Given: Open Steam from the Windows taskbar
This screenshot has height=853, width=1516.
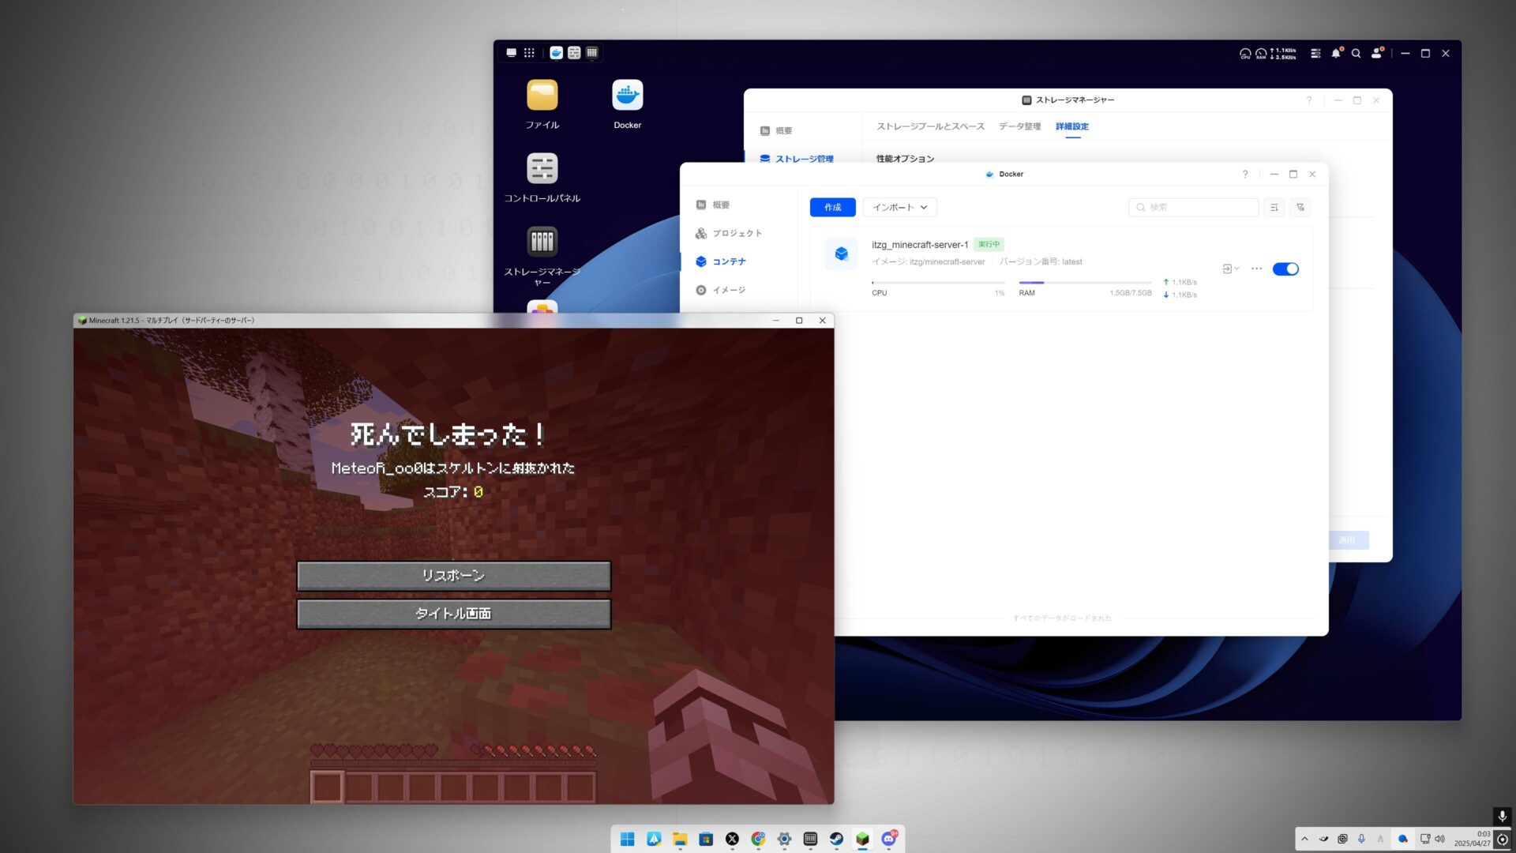Looking at the screenshot, I should click(x=836, y=839).
